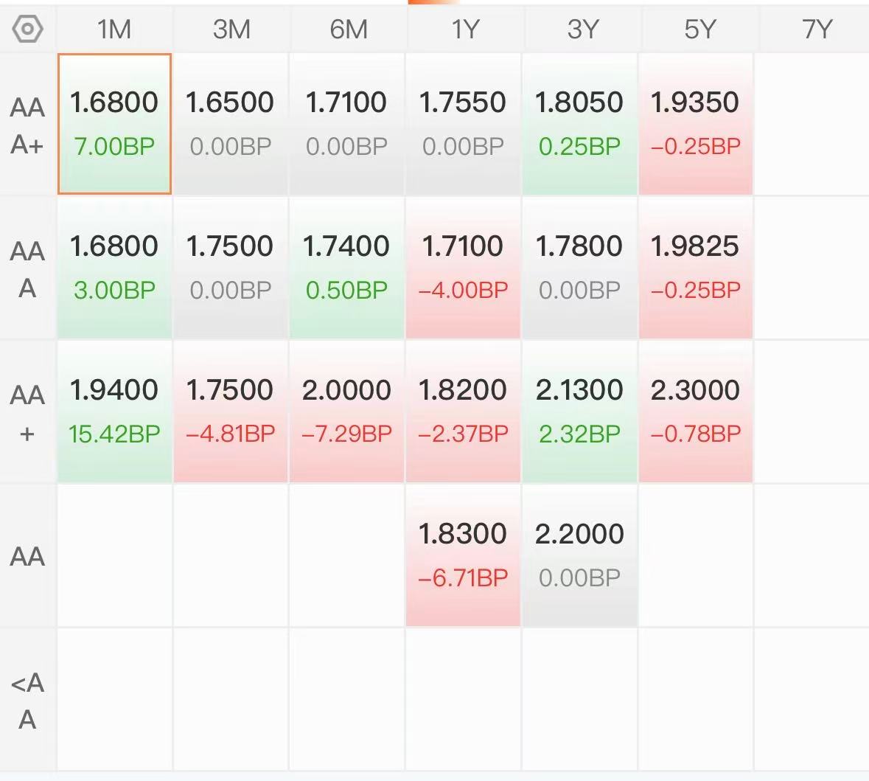Select the 3M tenor column header
This screenshot has width=869, height=781.
click(231, 29)
